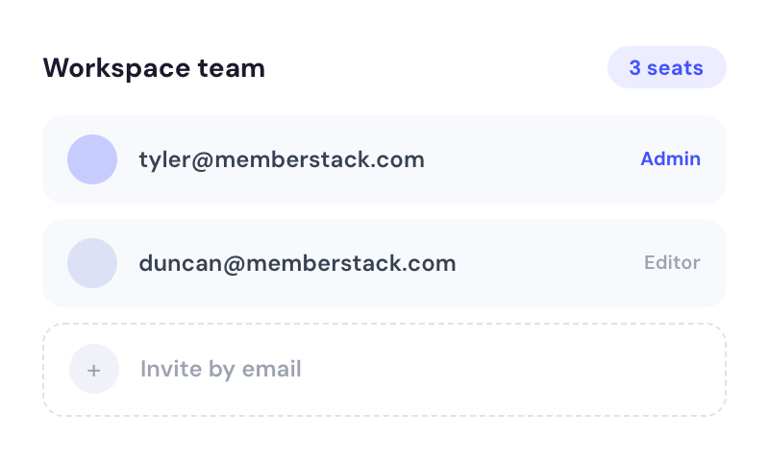The height and width of the screenshot is (461, 769).
Task: Add a teammate with the round plus button
Action: point(93,369)
